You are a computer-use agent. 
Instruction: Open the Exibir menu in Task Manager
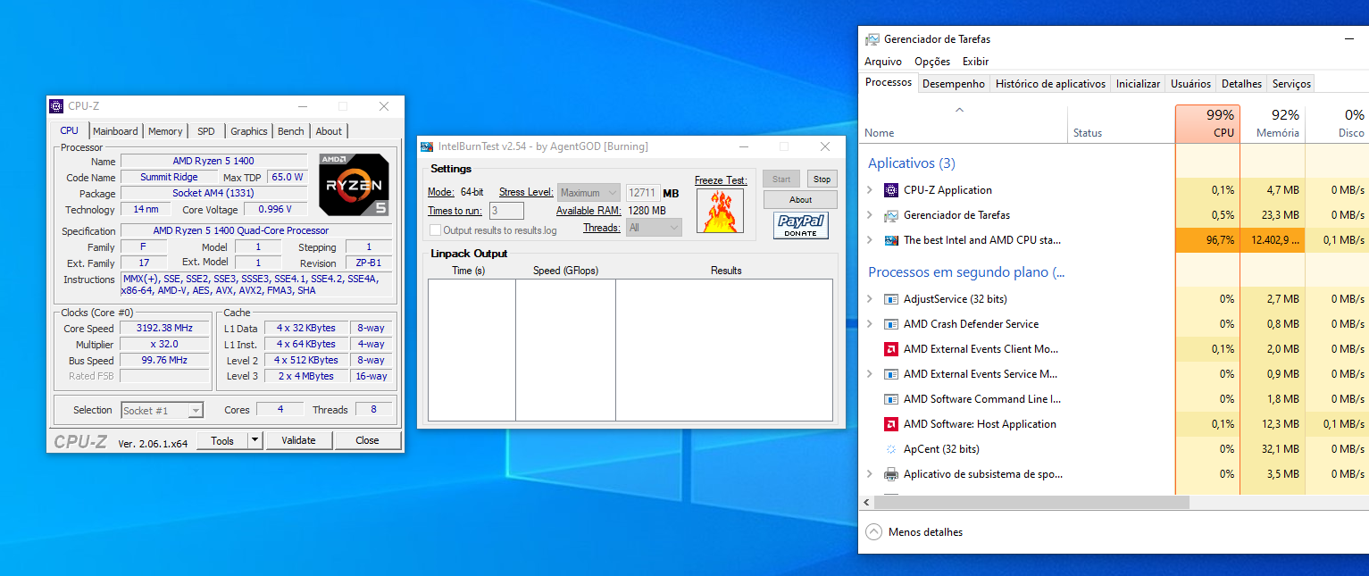975,62
